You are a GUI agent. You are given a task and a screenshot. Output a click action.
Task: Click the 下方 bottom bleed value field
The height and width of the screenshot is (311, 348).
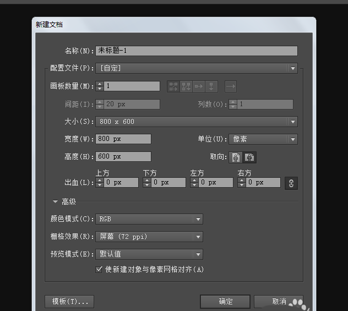pos(168,183)
